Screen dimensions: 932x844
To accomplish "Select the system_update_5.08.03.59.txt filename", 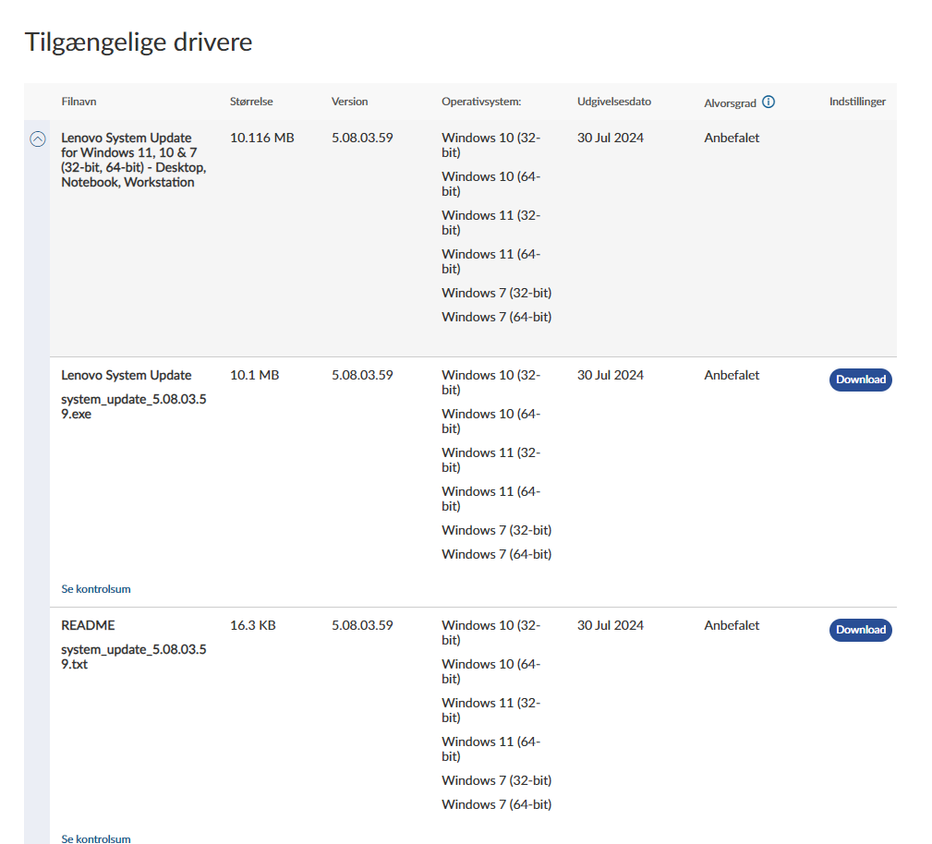I will pyautogui.click(x=134, y=657).
